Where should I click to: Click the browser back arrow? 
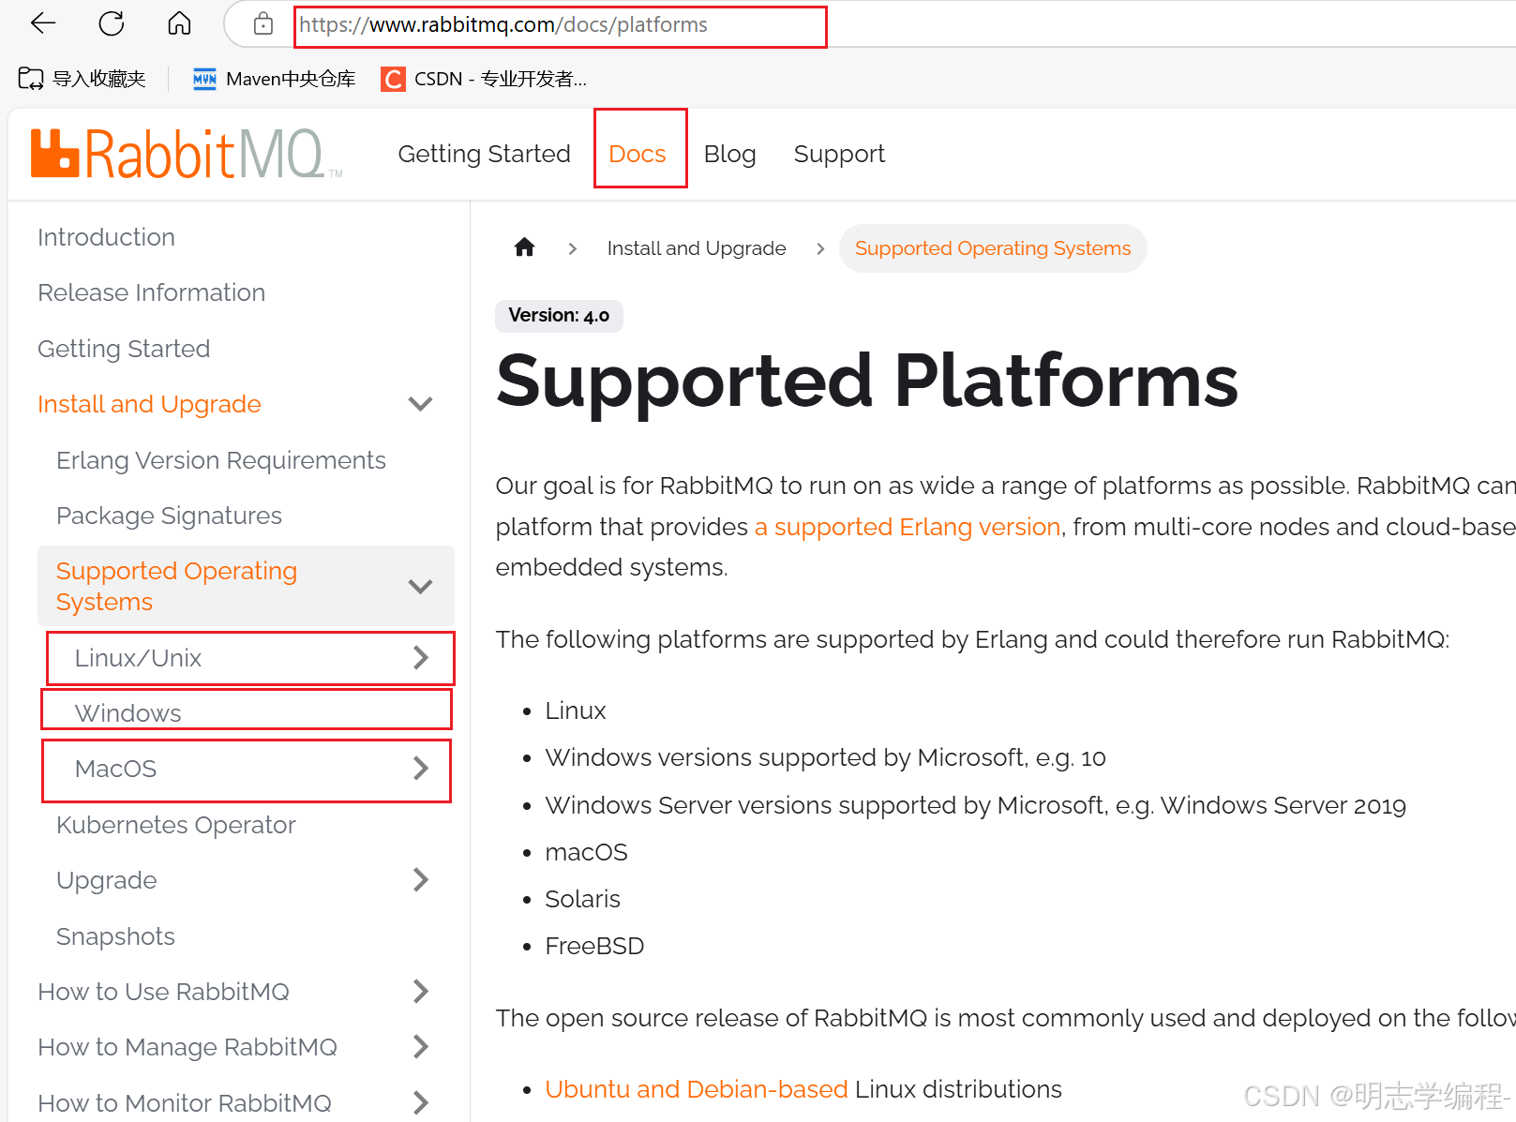pyautogui.click(x=43, y=23)
